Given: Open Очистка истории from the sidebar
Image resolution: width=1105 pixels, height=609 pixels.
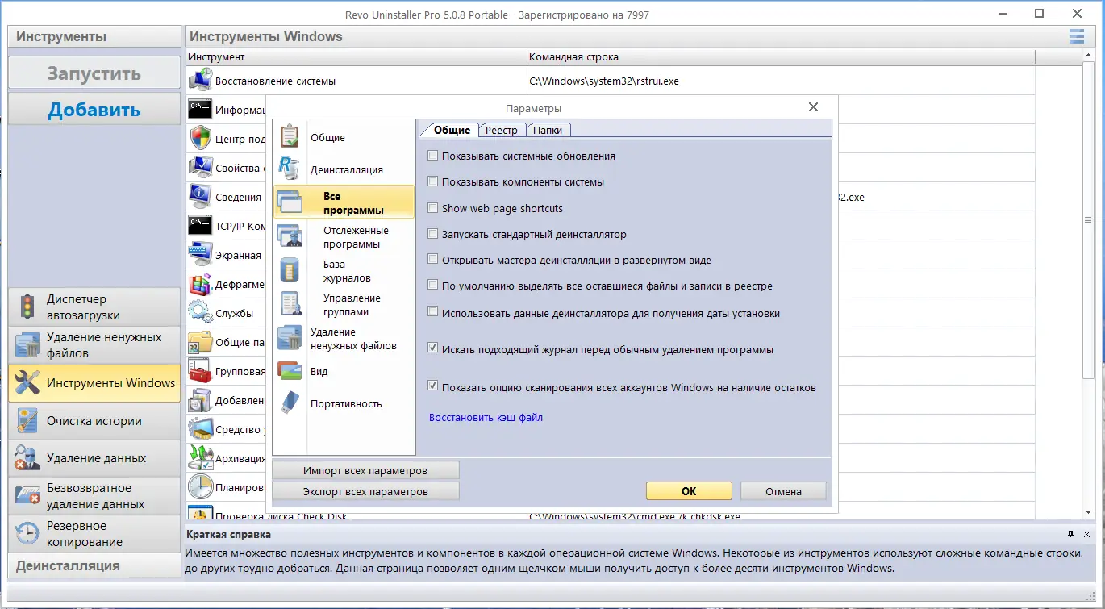Looking at the screenshot, I should point(94,421).
